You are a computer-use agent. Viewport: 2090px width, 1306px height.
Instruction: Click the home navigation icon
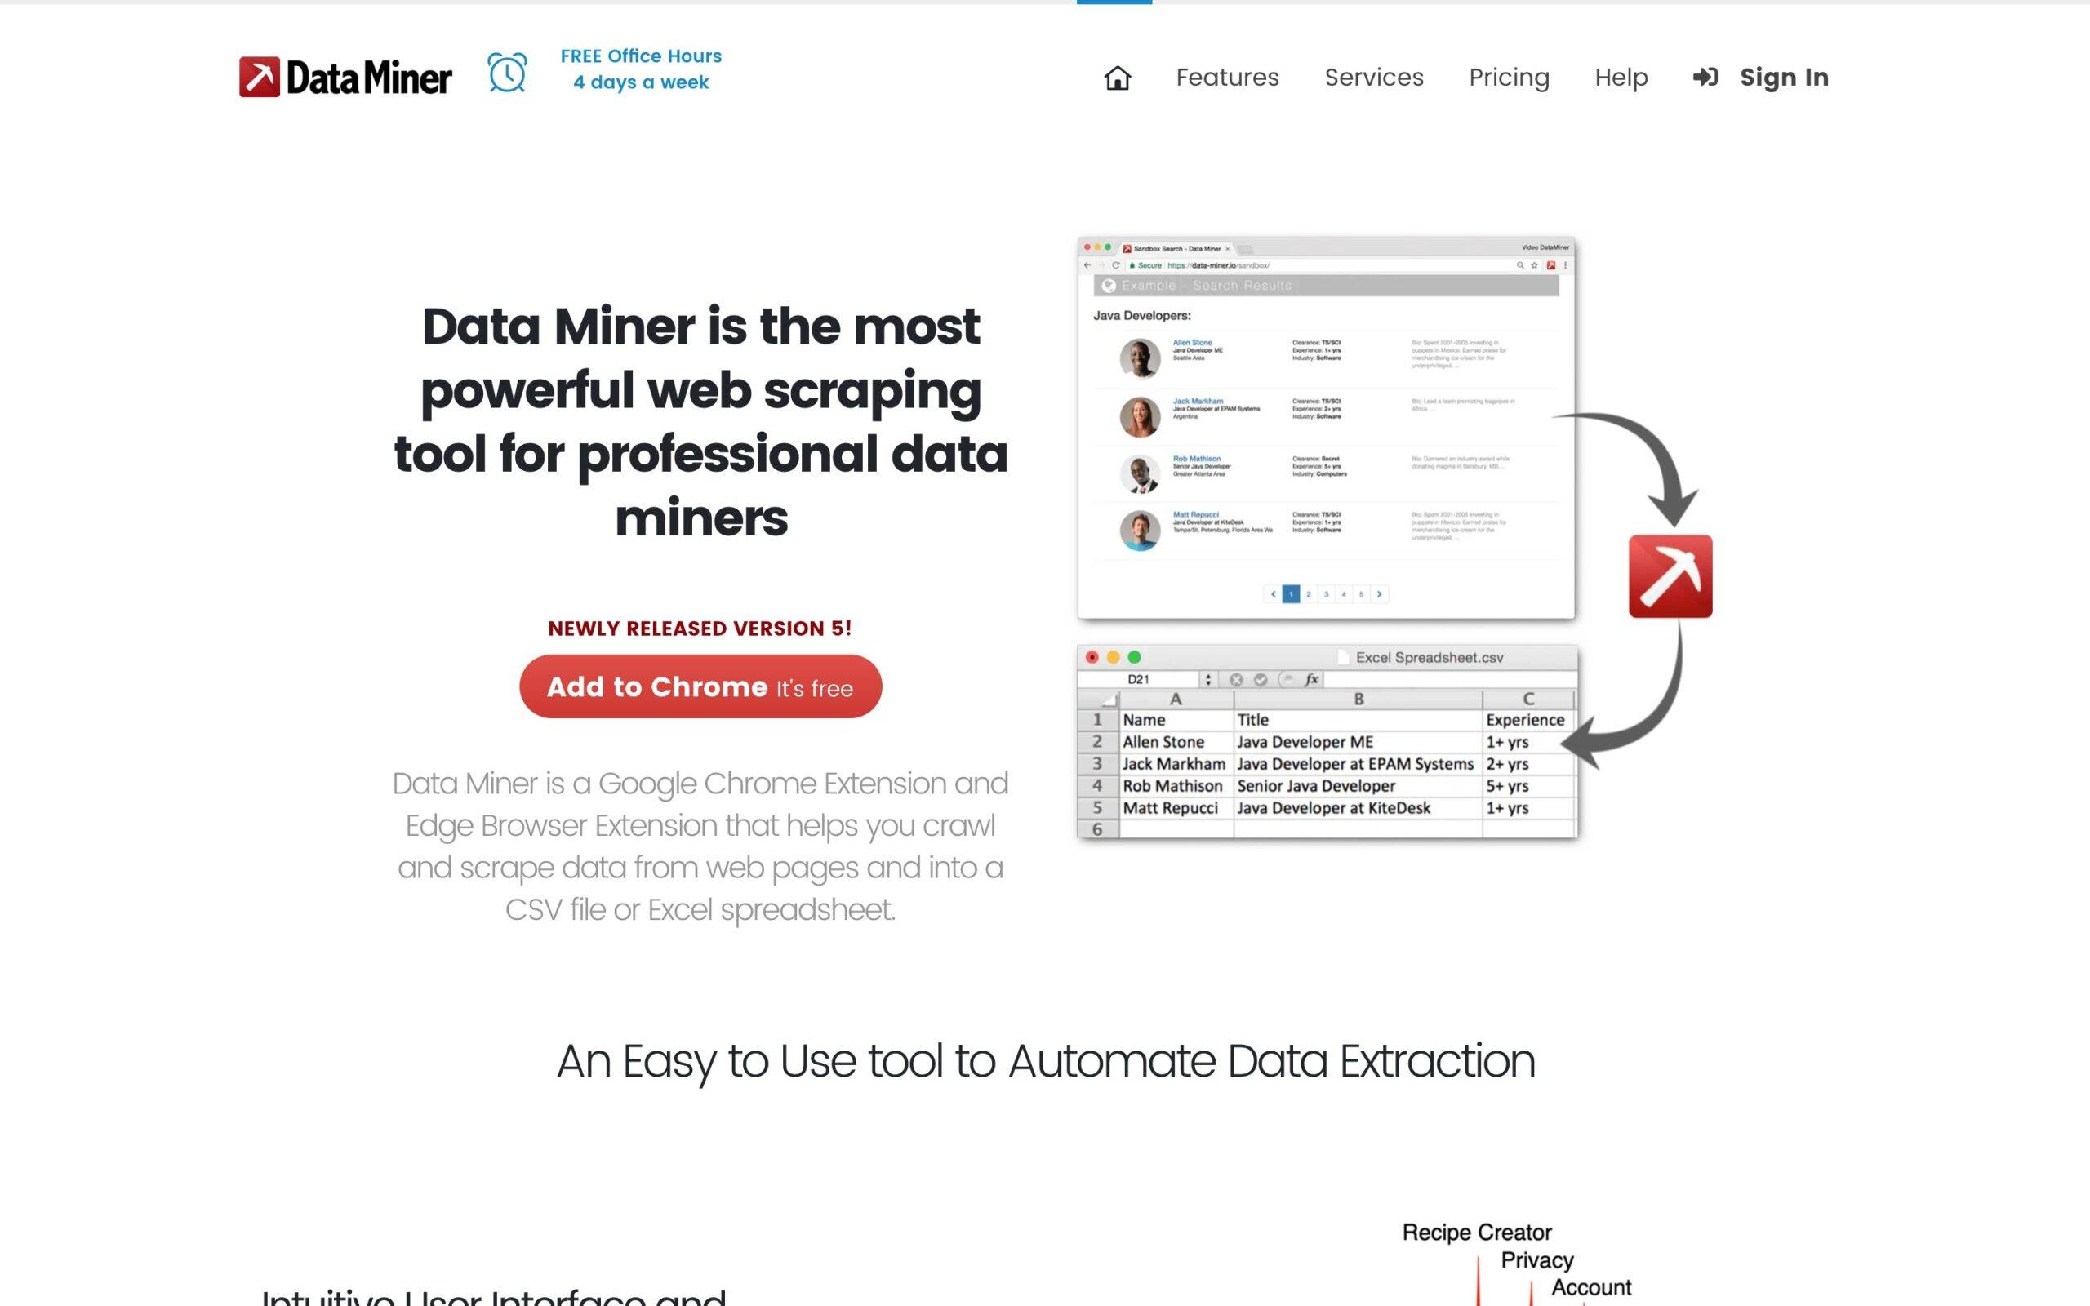pyautogui.click(x=1115, y=77)
